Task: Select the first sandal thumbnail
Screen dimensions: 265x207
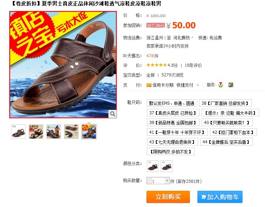Action: tap(18, 132)
